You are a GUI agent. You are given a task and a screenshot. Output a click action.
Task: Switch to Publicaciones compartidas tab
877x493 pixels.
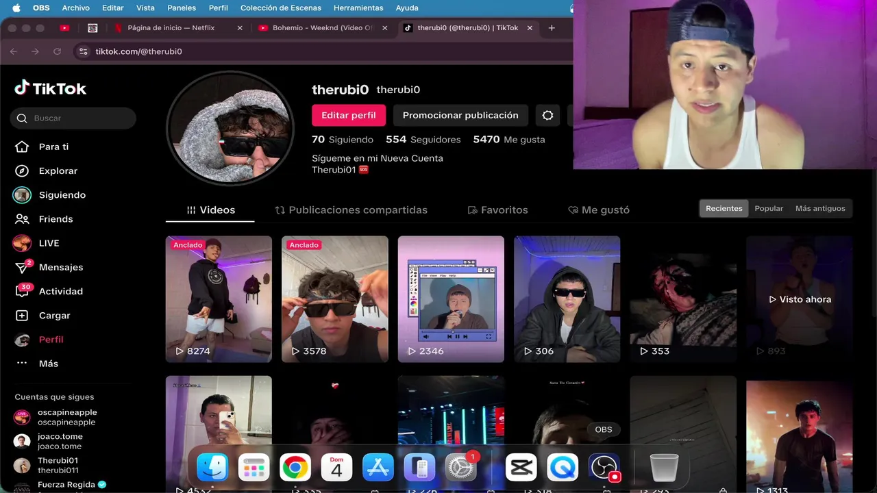(351, 210)
